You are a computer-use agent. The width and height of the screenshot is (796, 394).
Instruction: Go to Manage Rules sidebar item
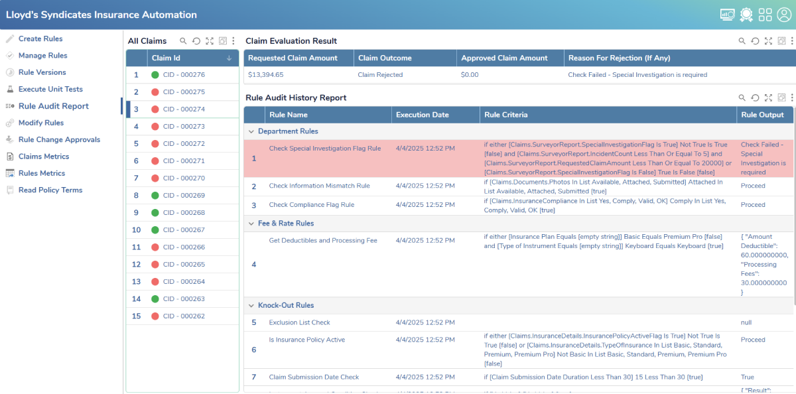tap(43, 56)
